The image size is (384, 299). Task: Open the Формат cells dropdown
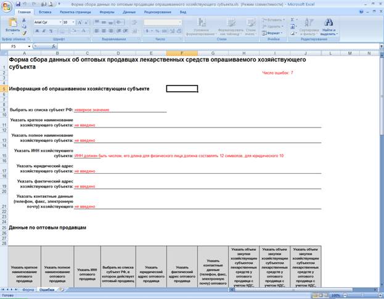(x=272, y=33)
